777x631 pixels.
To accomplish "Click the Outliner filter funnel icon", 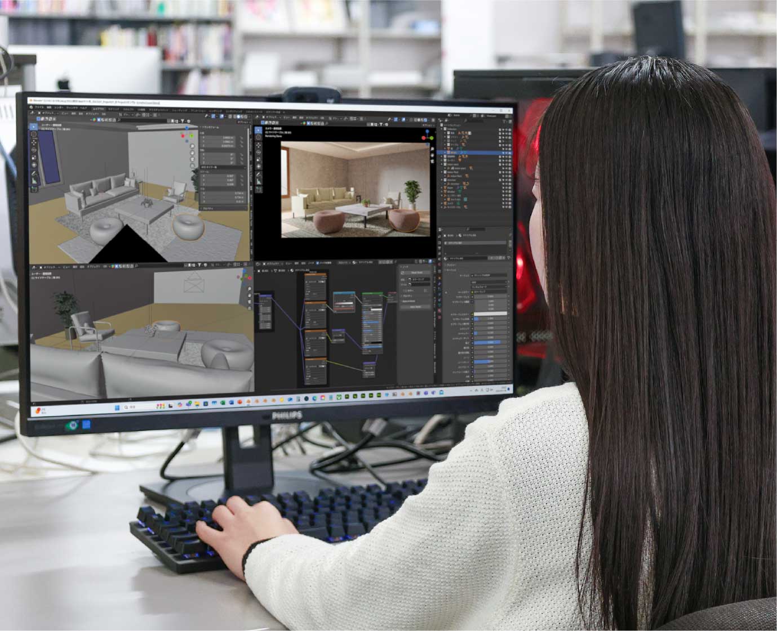I will pos(504,121).
